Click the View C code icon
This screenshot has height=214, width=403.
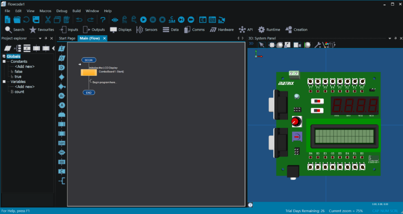(x=203, y=19)
